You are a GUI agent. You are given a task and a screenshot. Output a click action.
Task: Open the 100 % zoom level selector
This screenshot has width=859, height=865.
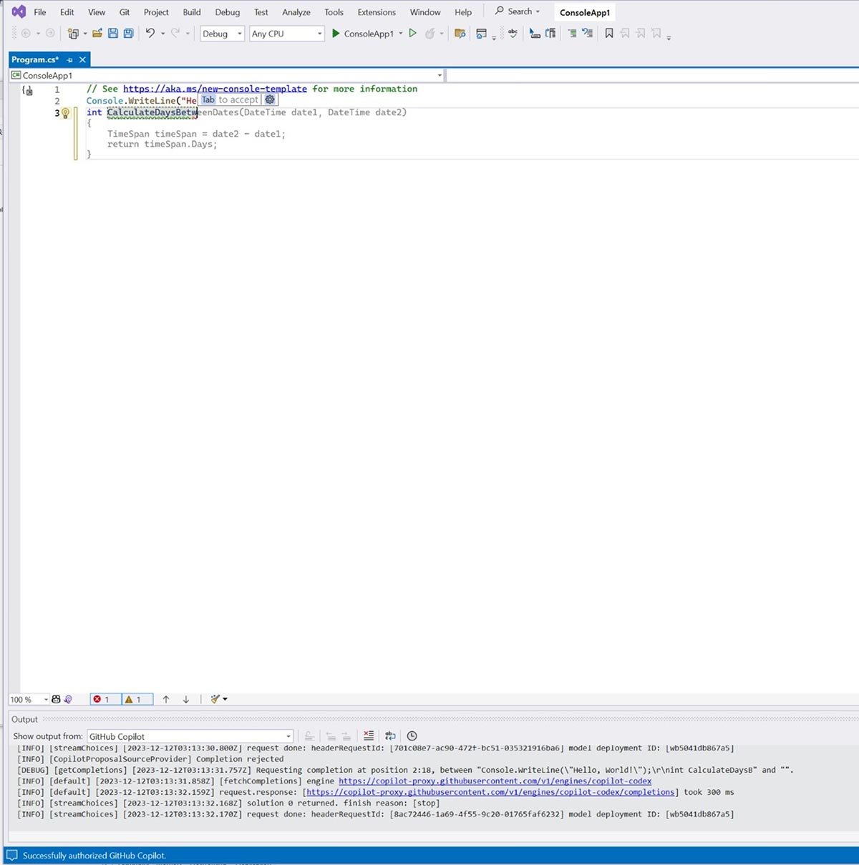pyautogui.click(x=29, y=700)
